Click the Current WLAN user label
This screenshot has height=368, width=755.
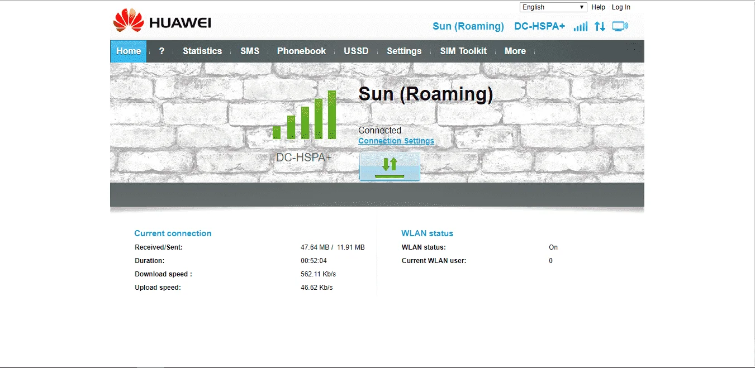point(434,261)
